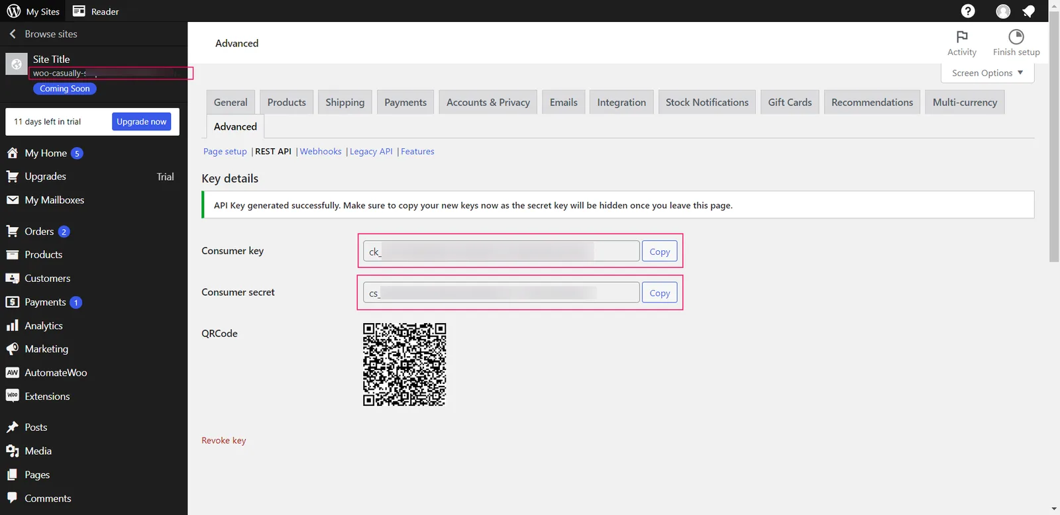
Task: Copy the Consumer key
Action: coord(659,252)
